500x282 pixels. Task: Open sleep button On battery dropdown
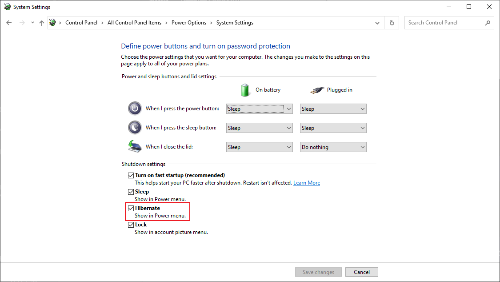[259, 128]
